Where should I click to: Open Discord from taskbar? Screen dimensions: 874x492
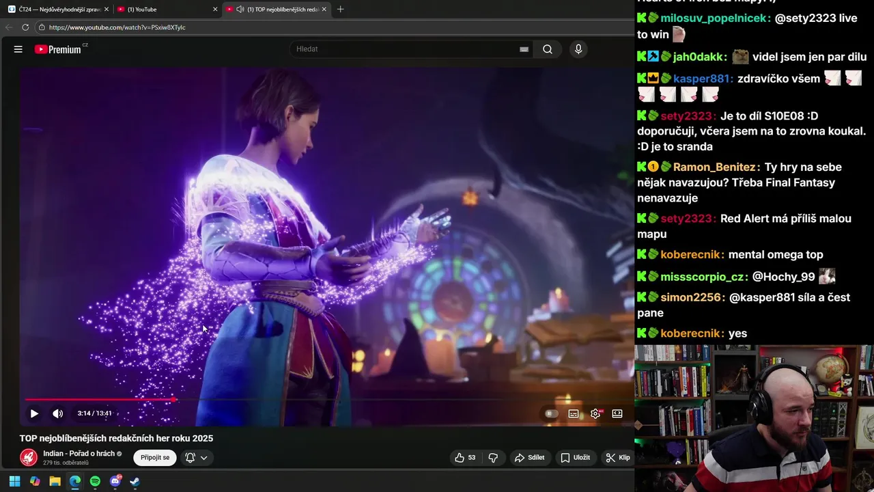point(115,481)
